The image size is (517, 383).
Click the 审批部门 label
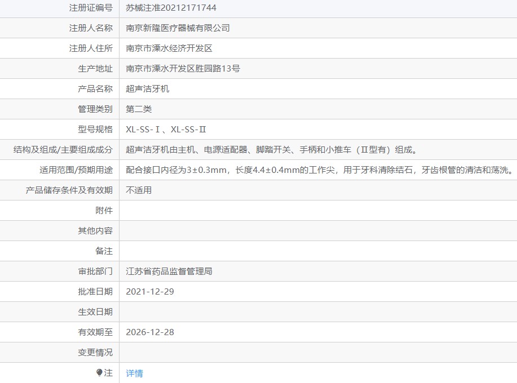(x=95, y=271)
